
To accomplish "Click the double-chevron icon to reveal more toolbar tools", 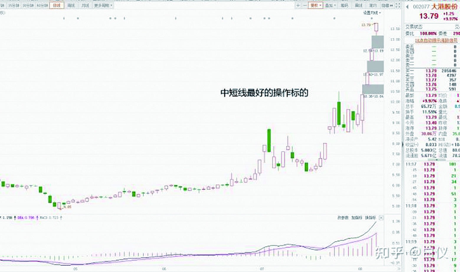I will point(392,6).
